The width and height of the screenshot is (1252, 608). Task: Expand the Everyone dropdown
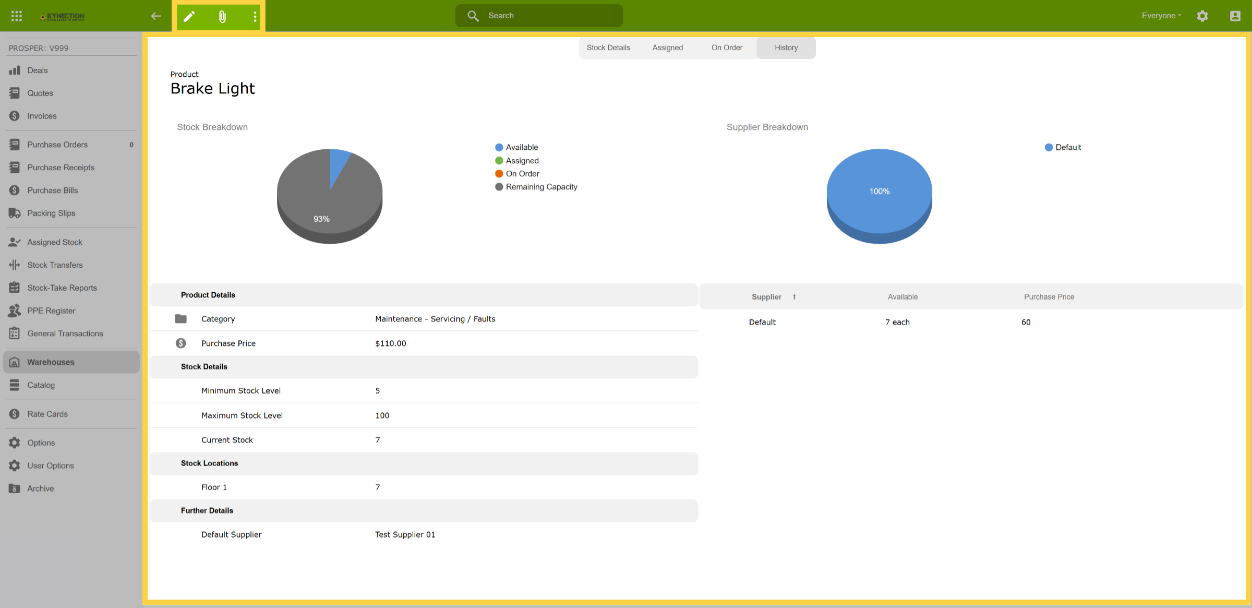(x=1161, y=16)
